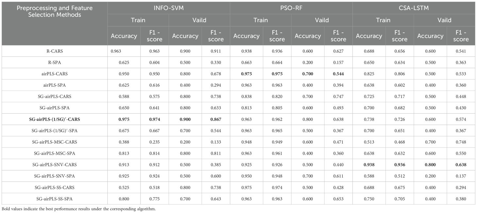Select the 0.748 cell in SG-airPLS-MSC-CARS row
The height and width of the screenshot is (213, 477).
pos(461,142)
